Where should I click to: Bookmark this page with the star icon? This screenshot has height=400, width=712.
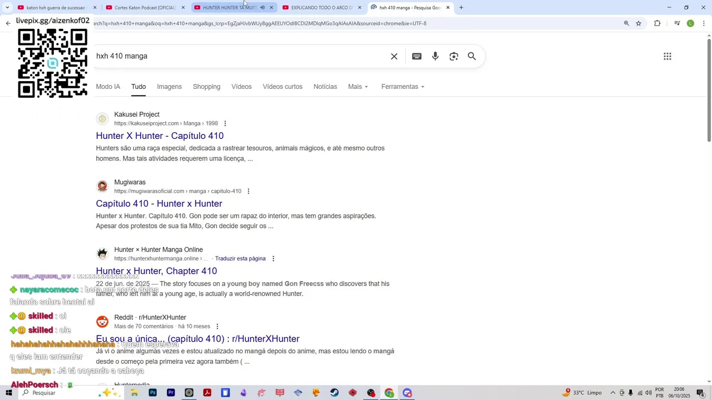tap(639, 23)
